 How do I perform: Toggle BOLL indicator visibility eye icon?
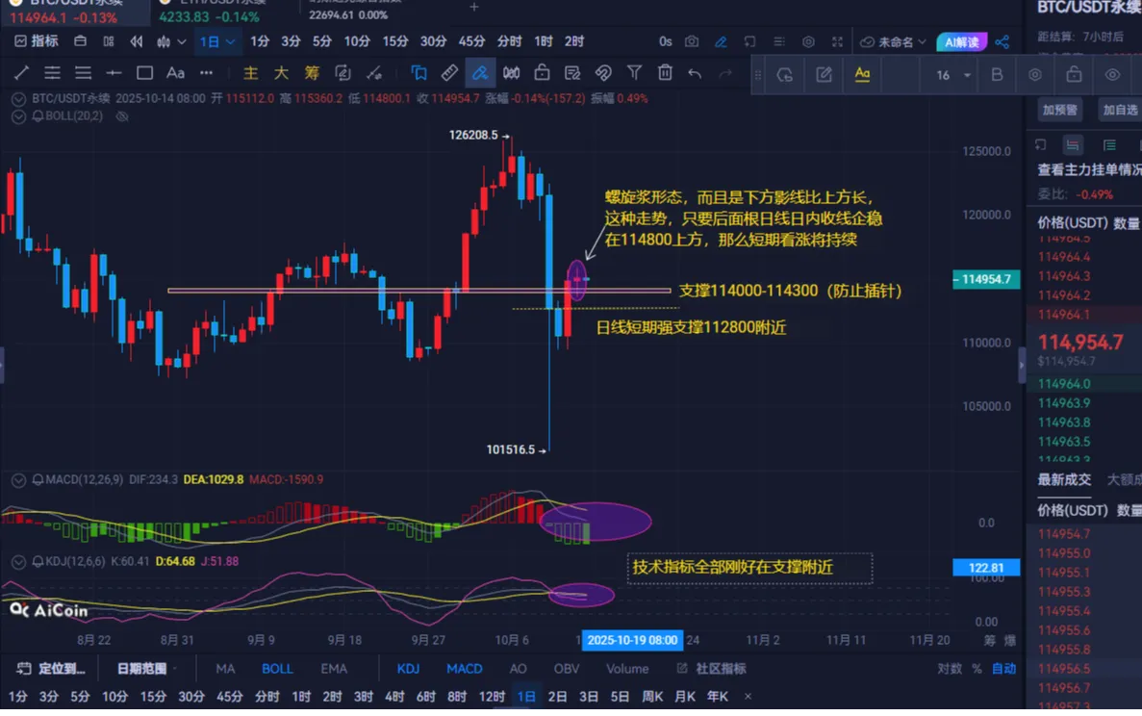[x=122, y=116]
